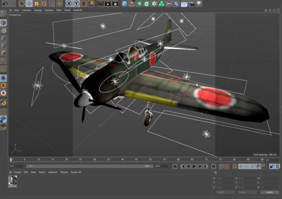This screenshot has width=282, height=199.
Task: Add a Cube primitive object
Action: [x=125, y=3]
